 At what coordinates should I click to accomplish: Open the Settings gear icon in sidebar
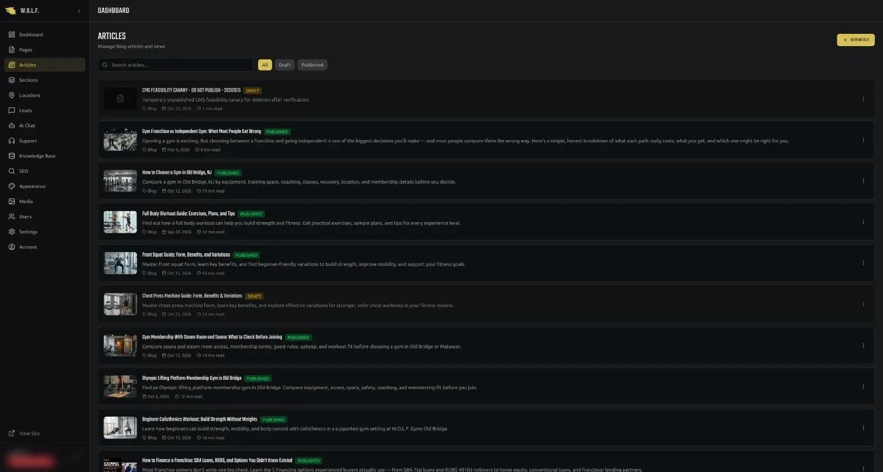click(12, 232)
